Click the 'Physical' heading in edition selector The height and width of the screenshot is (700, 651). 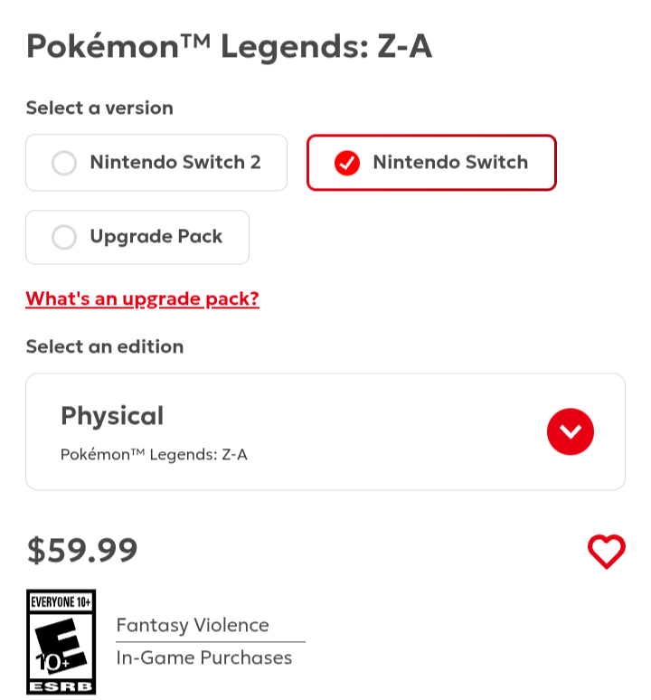pyautogui.click(x=112, y=416)
